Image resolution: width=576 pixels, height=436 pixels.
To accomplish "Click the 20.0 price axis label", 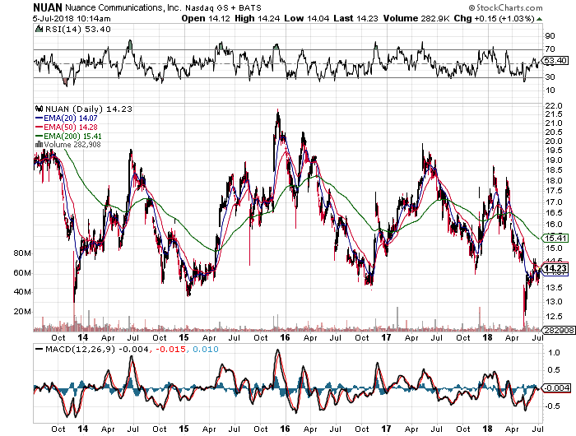I will [x=554, y=141].
